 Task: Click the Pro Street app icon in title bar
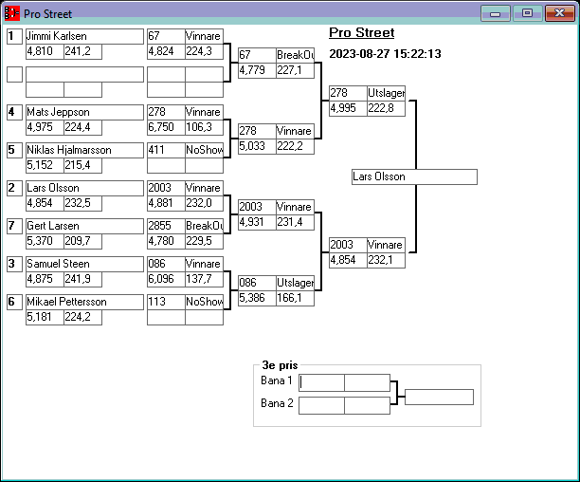(x=12, y=13)
